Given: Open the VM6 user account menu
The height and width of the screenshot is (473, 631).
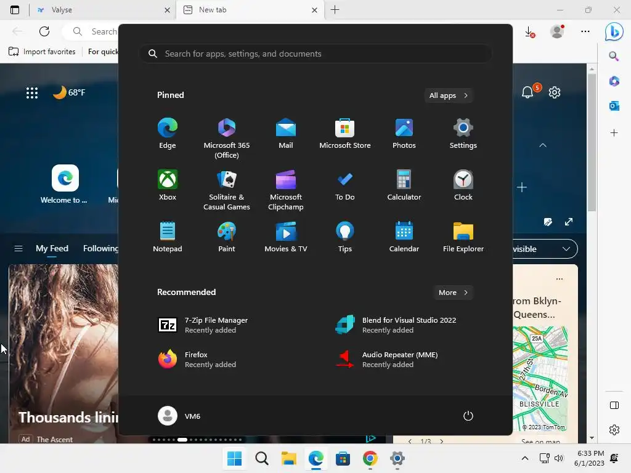Looking at the screenshot, I should pos(179,416).
